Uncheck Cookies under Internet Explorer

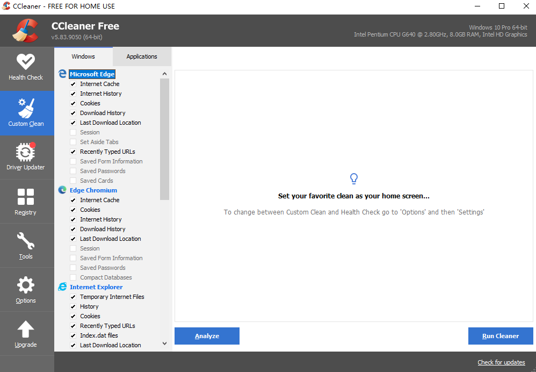73,316
